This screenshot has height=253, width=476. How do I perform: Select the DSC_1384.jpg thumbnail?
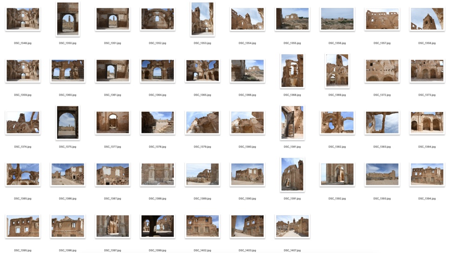pos(427,123)
